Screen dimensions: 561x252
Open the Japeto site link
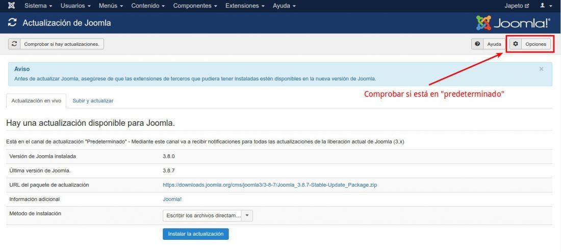click(x=517, y=6)
